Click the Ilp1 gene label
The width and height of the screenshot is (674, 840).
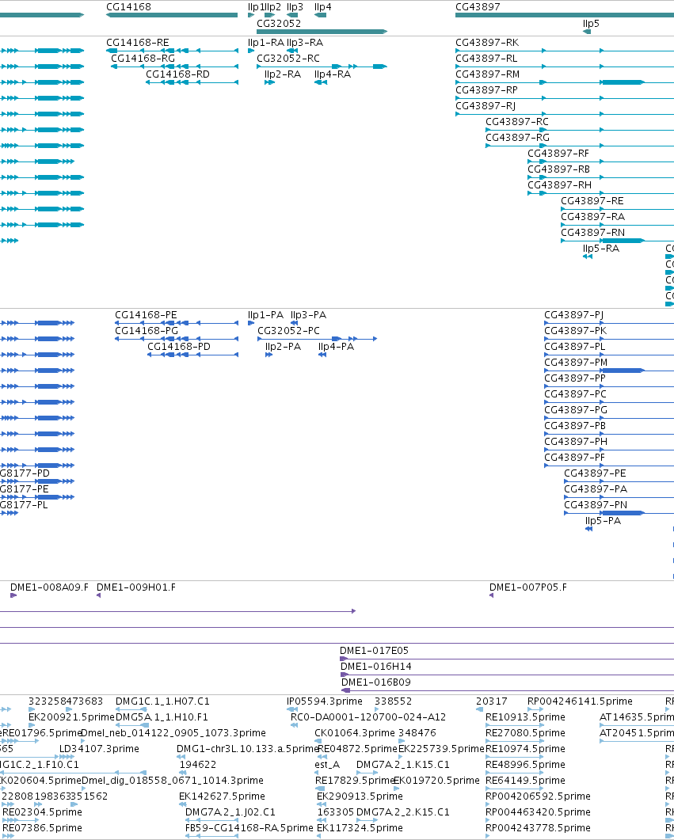click(256, 7)
